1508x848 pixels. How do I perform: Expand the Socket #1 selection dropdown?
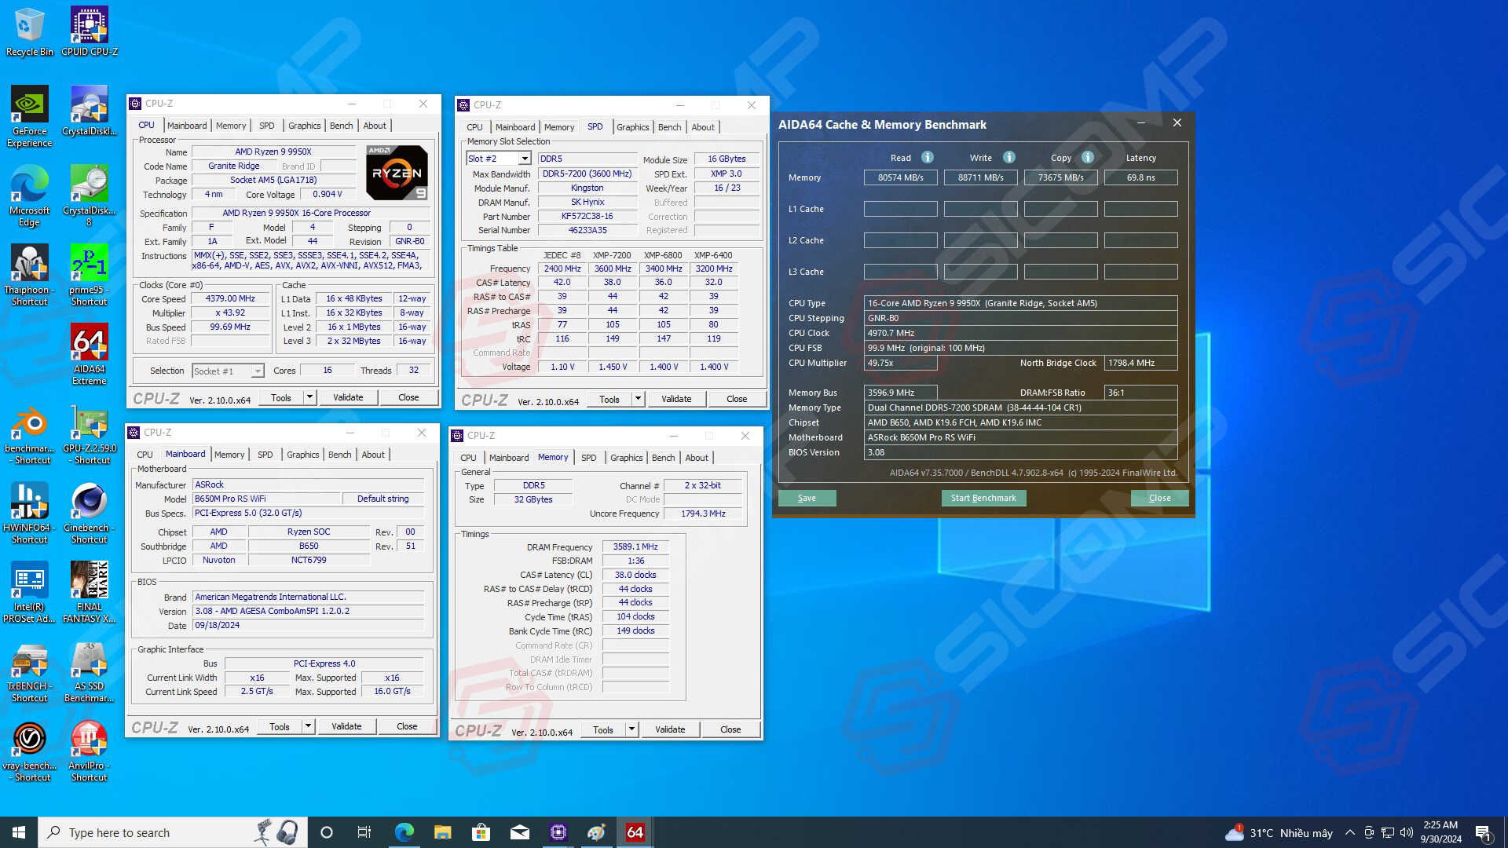[x=257, y=371]
